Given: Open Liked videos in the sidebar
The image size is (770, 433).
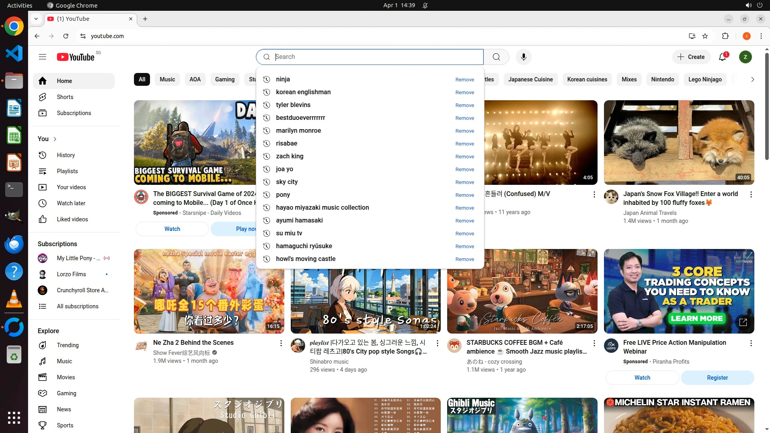Looking at the screenshot, I should (72, 219).
